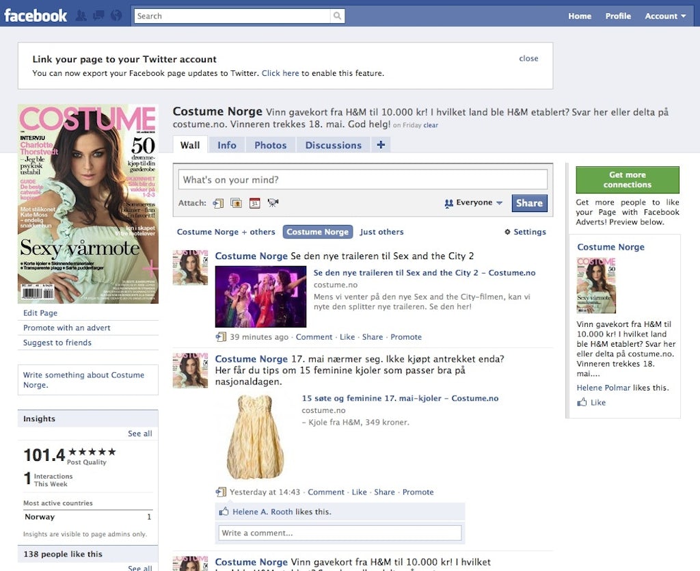Open the Everyone audience dropdown
Screen dimensions: 700x571
tap(474, 202)
